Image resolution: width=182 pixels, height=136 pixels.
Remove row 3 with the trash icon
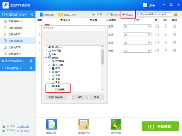pos(175,43)
